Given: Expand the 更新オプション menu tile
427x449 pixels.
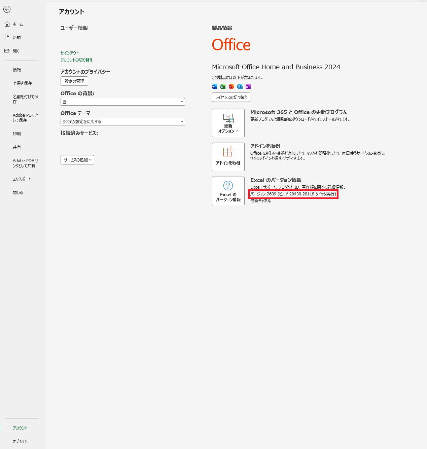Looking at the screenshot, I should [x=228, y=123].
